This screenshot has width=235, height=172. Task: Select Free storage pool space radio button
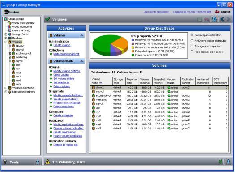pyautogui.click(x=192, y=52)
